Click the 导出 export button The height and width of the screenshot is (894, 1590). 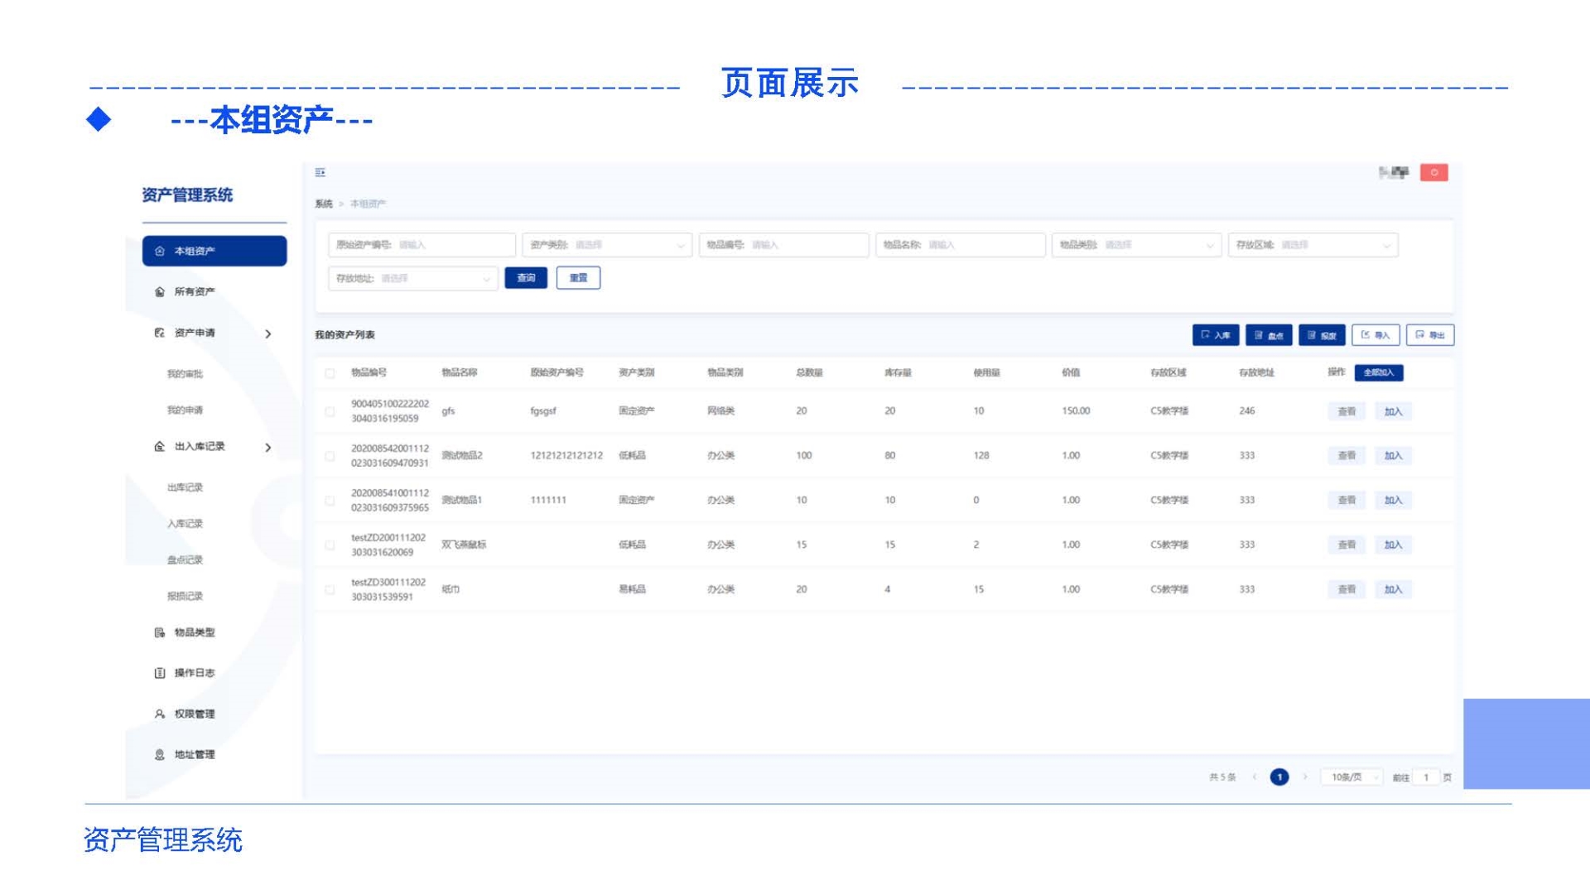(x=1429, y=335)
